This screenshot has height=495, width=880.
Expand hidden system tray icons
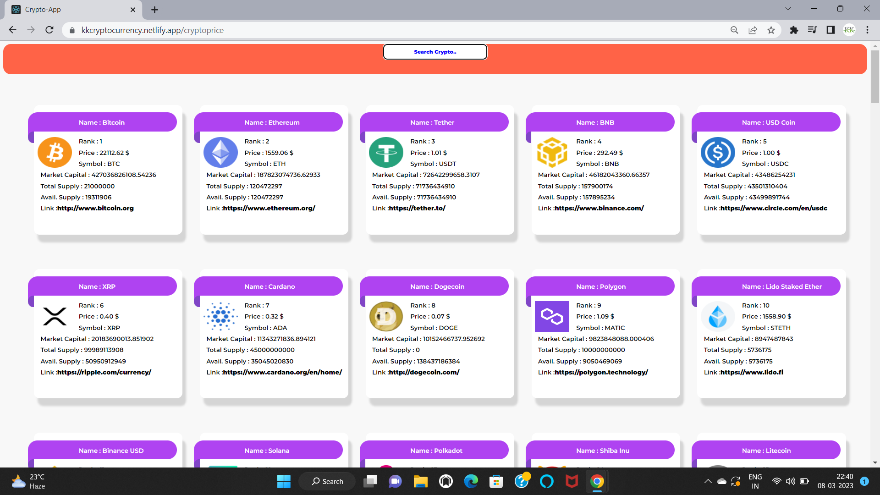[x=707, y=481]
